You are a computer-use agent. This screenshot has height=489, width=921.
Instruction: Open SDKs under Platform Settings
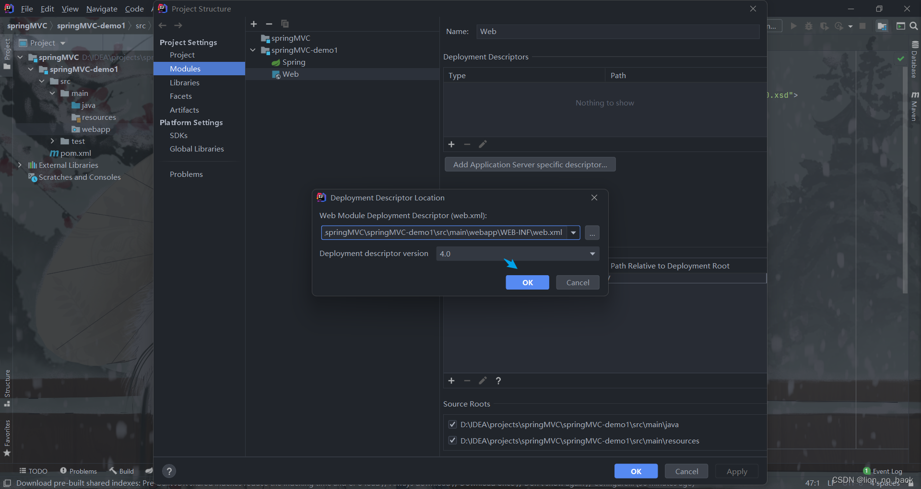coord(178,136)
